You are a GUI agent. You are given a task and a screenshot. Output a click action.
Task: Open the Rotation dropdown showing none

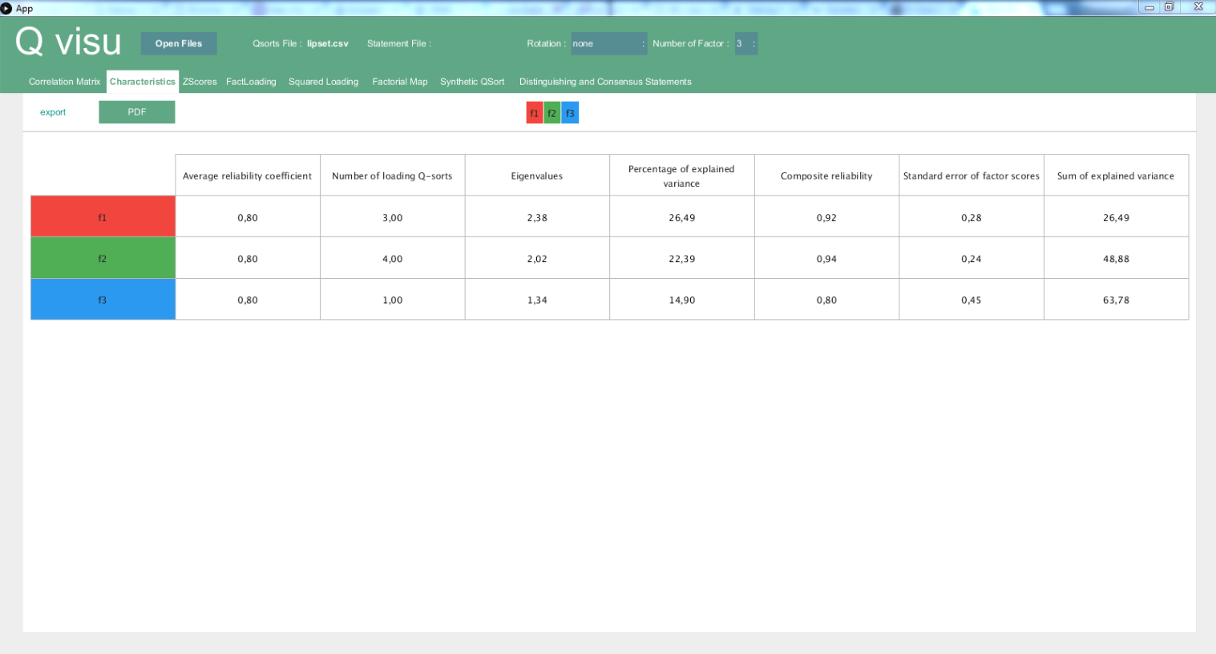608,43
